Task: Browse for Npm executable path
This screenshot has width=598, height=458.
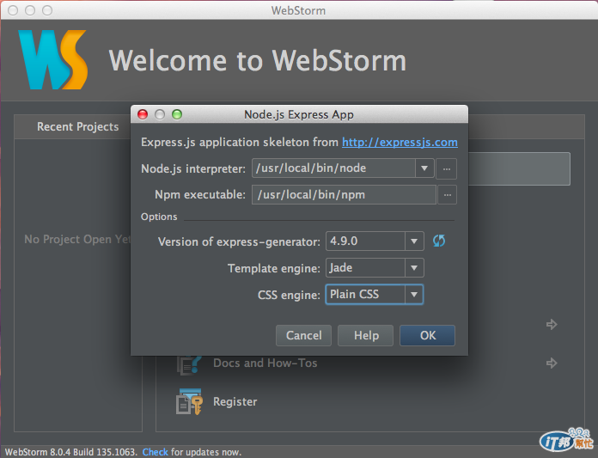Action: [448, 195]
